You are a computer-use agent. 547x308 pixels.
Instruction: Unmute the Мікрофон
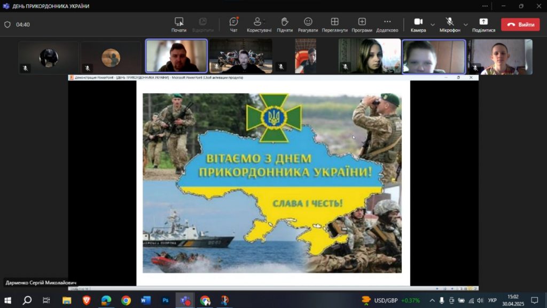coord(450,25)
